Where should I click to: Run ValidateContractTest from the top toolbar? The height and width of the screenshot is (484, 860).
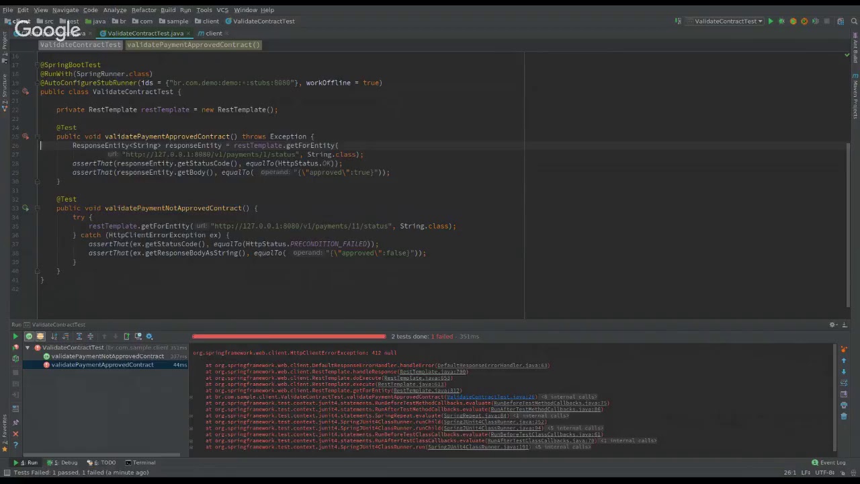pyautogui.click(x=771, y=22)
